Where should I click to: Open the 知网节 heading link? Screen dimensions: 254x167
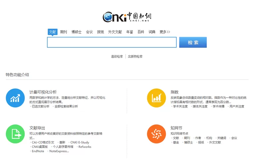pyautogui.click(x=176, y=128)
